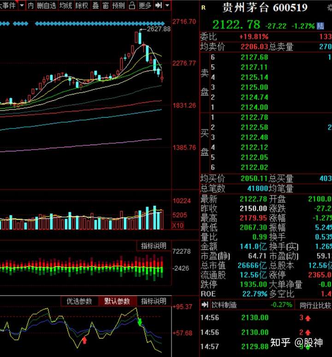This screenshot has width=332, height=357.
Task: Toggle 均线 moving averages display
Action: [65, 5]
